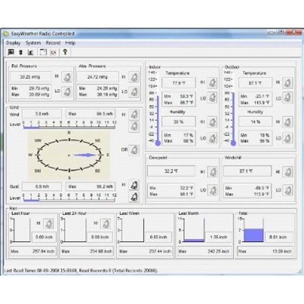Toggle the Rel Pressure HI alarm bell

tap(67, 77)
